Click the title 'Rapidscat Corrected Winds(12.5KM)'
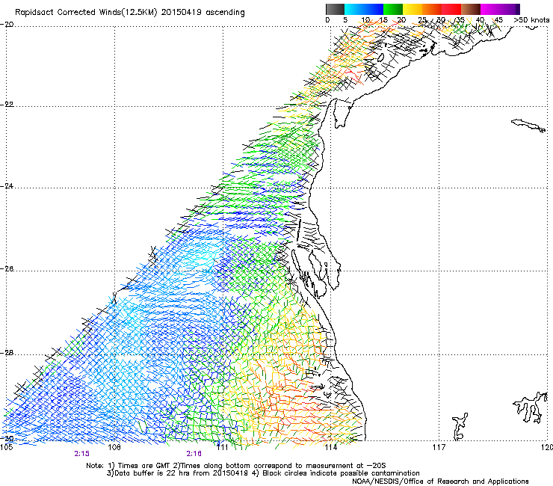The height and width of the screenshot is (486, 553). (86, 13)
